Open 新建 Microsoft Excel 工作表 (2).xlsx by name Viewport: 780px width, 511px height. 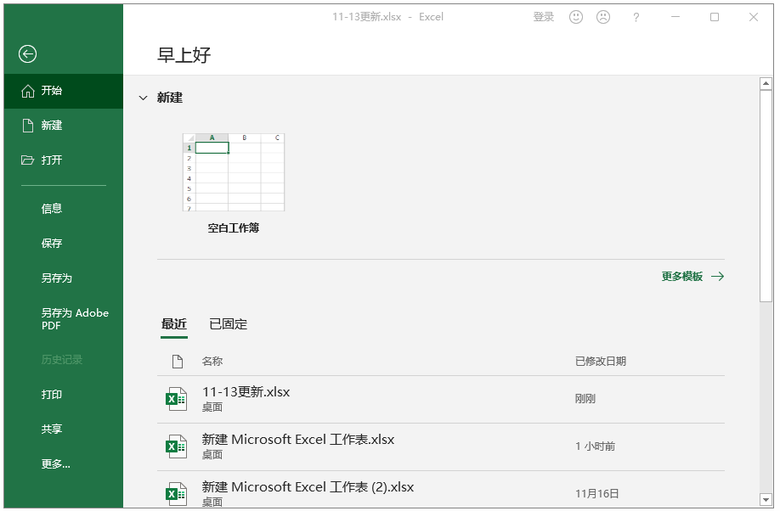coord(308,486)
